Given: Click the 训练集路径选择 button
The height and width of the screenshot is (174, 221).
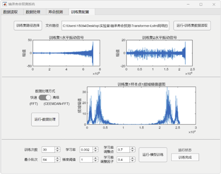Looking at the screenshot, I should click(28, 26).
